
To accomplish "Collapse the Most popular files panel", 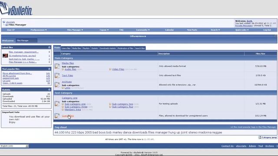I will coord(49,69).
